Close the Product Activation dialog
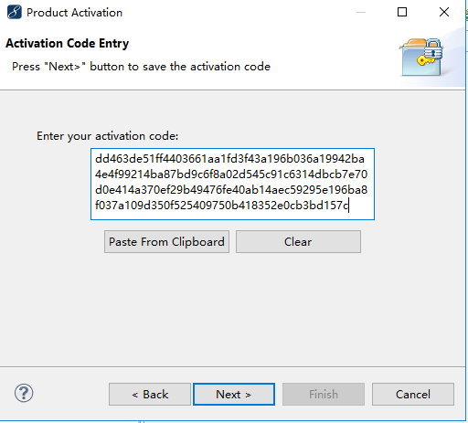The image size is (468, 423). coord(444,12)
